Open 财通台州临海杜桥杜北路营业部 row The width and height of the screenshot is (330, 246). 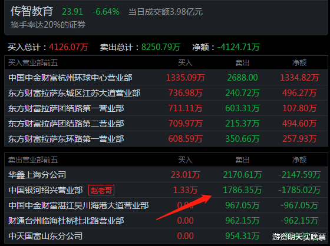click(166, 221)
